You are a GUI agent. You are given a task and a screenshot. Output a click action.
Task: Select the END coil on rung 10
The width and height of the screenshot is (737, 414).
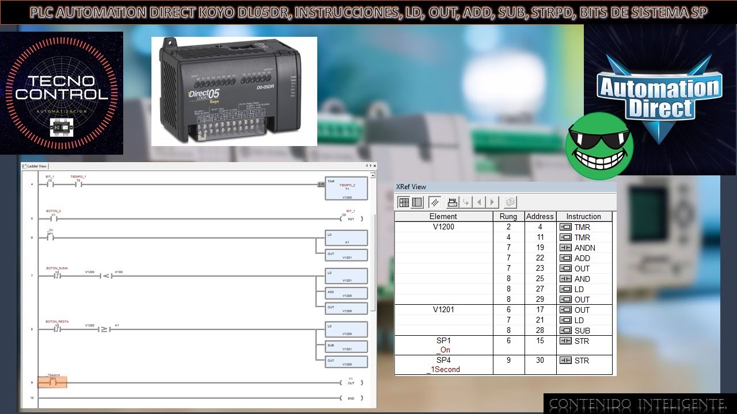click(351, 398)
